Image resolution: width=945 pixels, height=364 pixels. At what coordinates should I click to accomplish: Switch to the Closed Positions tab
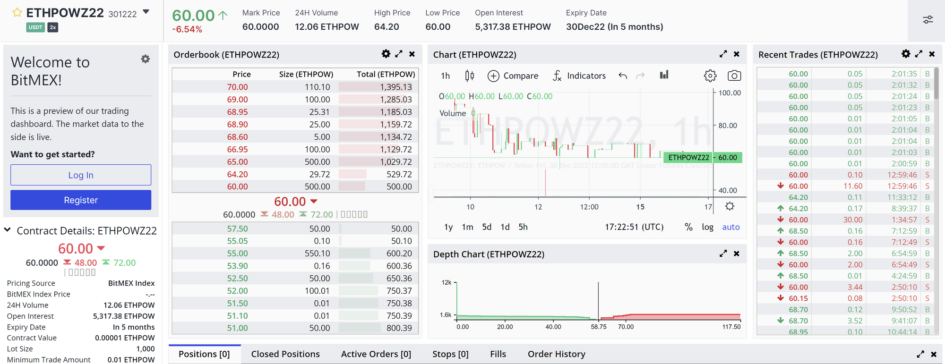[285, 354]
